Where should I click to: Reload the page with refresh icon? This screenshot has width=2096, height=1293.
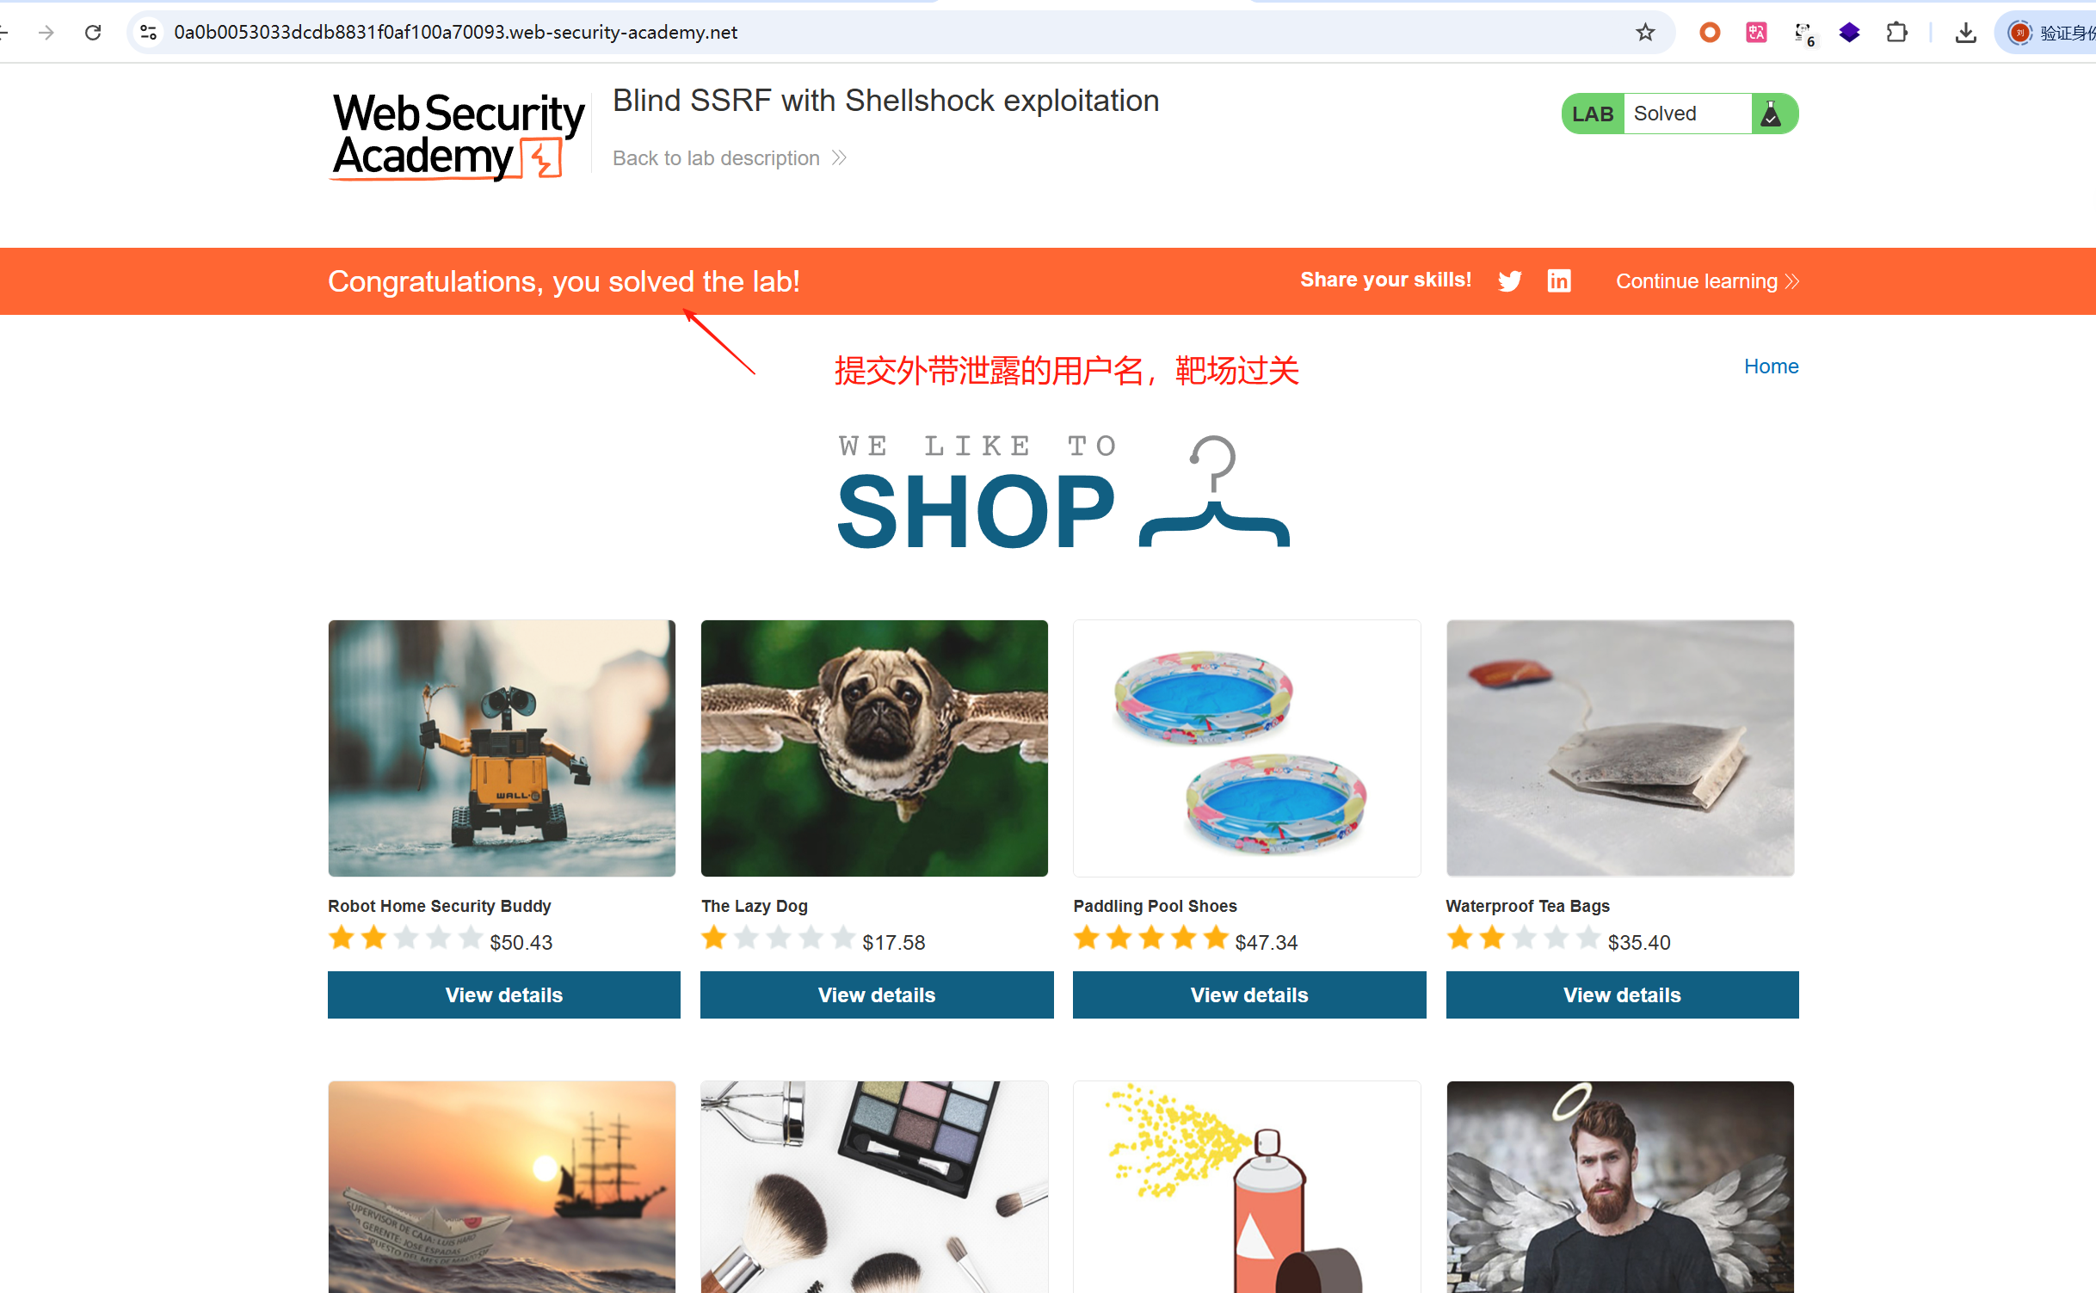pos(93,33)
